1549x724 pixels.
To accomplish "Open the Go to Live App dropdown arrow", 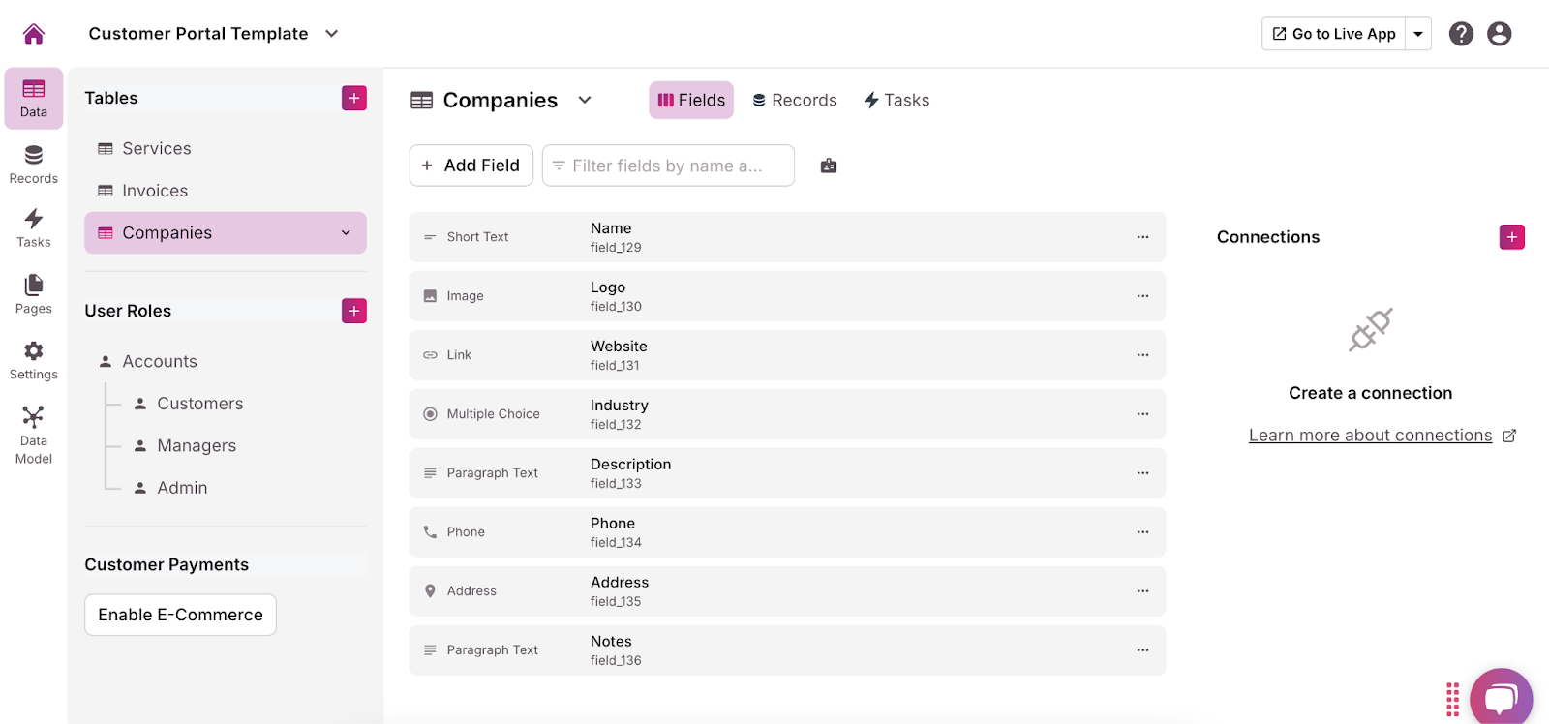I will click(1418, 34).
